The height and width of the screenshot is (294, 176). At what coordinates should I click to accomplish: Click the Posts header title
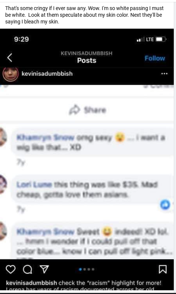[x=87, y=60]
